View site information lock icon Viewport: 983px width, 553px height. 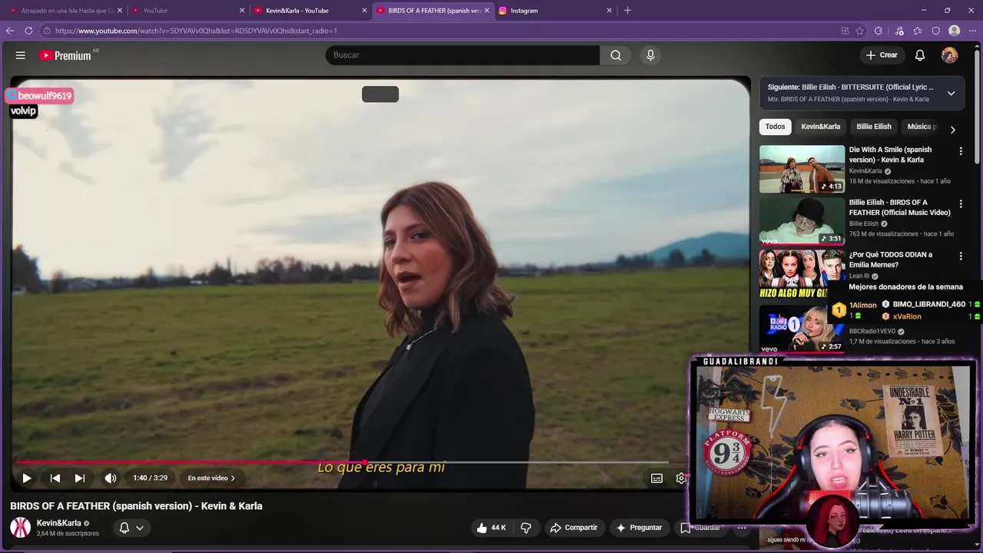47,31
